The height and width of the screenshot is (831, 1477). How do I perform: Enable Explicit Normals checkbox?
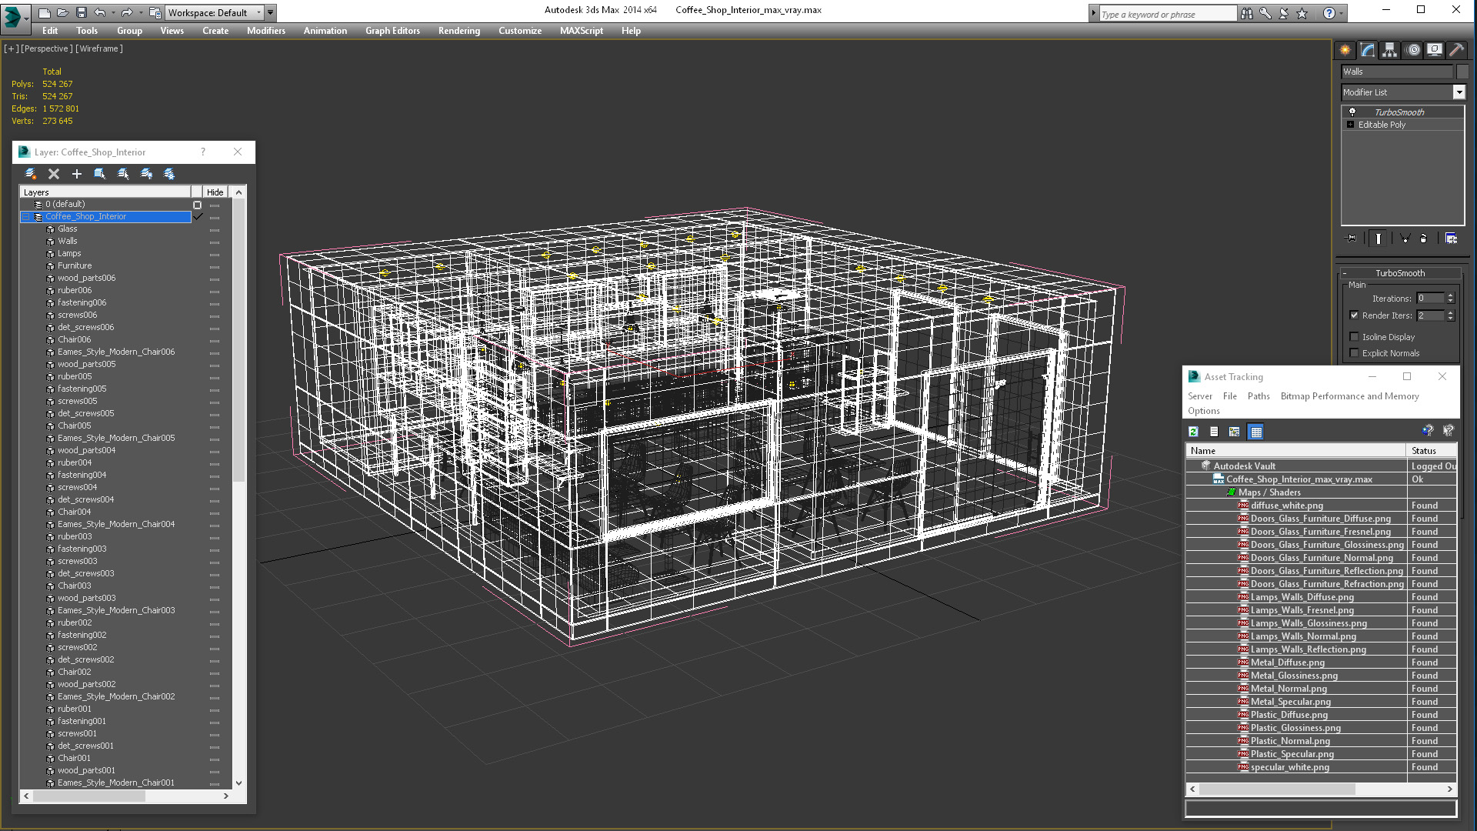click(1353, 352)
